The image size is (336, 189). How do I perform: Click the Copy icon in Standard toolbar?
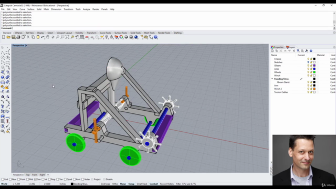pyautogui.click(x=33, y=37)
